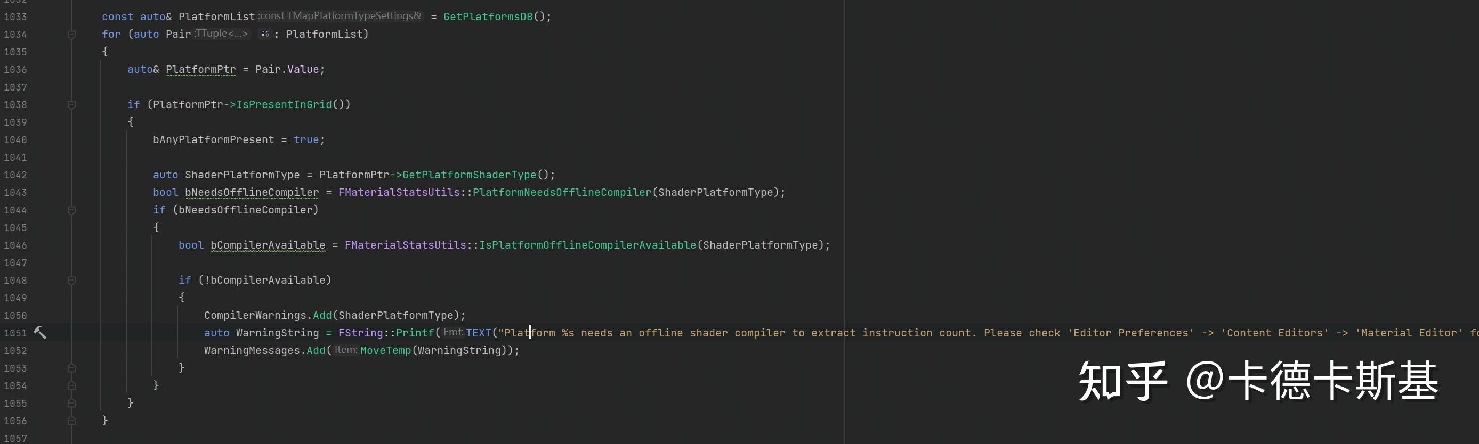Click the build hammer icon on line 1051
Screen dimensions: 1479x444
39,332
